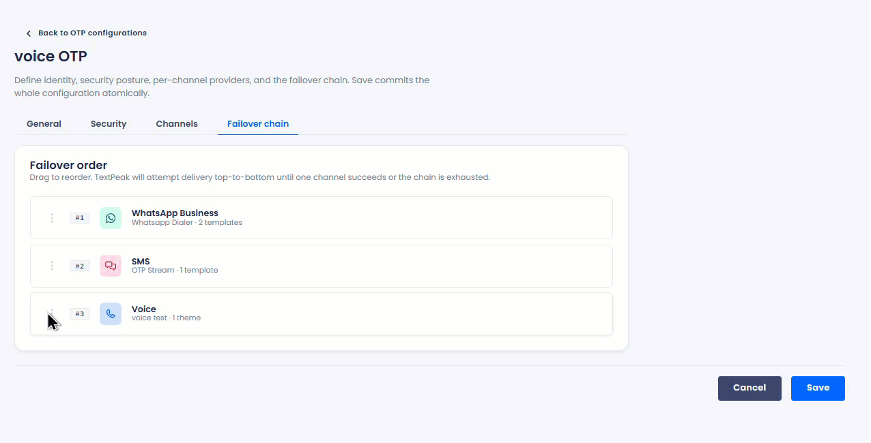This screenshot has width=871, height=443.
Task: Grab the Voice row drag handle
Action: (52, 314)
